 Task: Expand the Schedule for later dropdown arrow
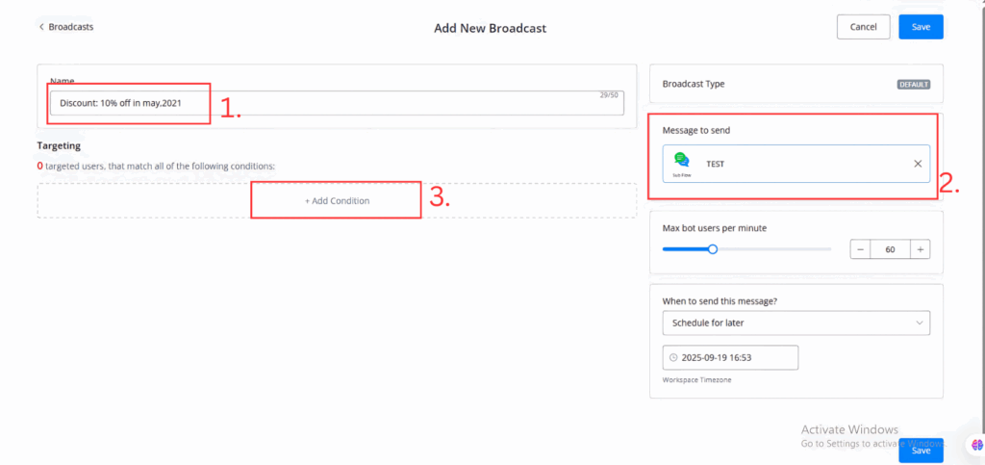919,322
